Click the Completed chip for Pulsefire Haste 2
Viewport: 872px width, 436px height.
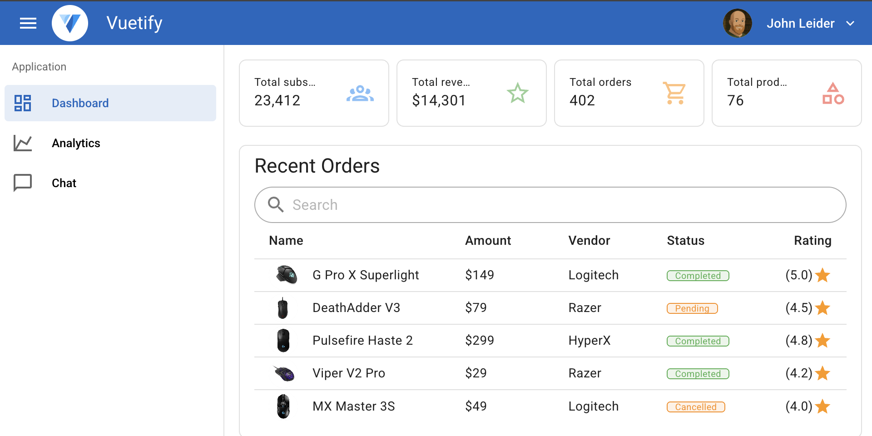coord(698,341)
